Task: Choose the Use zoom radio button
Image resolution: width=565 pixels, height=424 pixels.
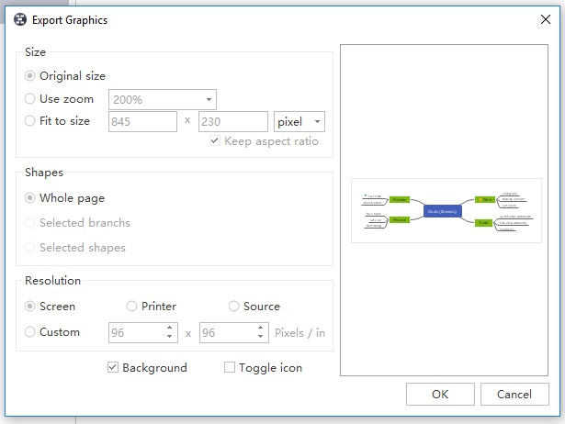Action: click(x=31, y=98)
